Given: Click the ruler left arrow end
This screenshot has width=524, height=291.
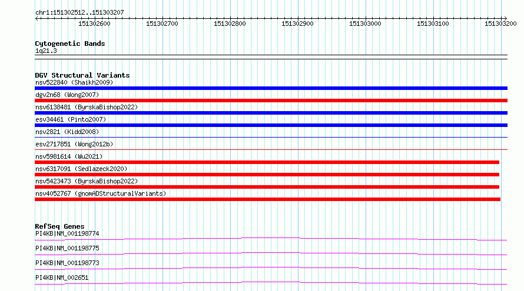Looking at the screenshot, I should 37,19.
